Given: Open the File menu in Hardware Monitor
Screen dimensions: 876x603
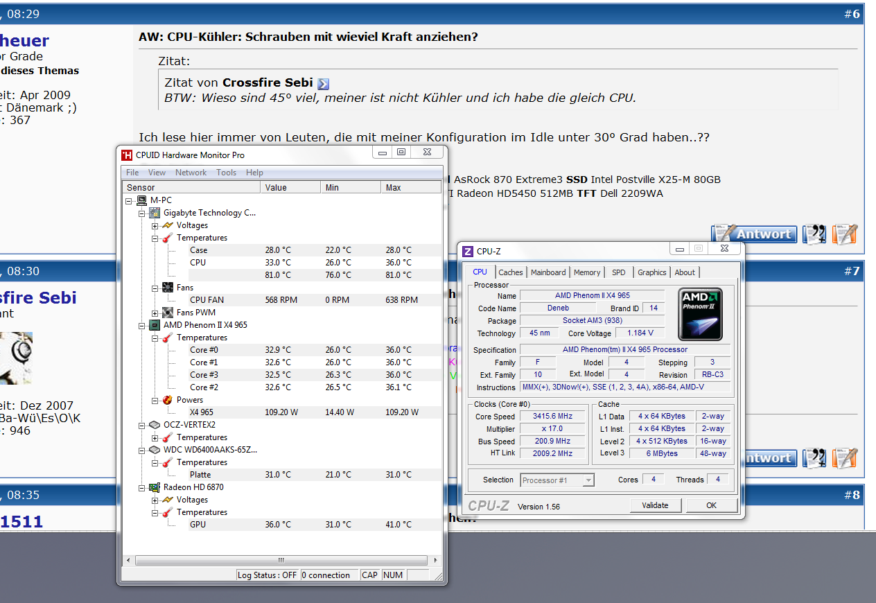Looking at the screenshot, I should point(132,173).
